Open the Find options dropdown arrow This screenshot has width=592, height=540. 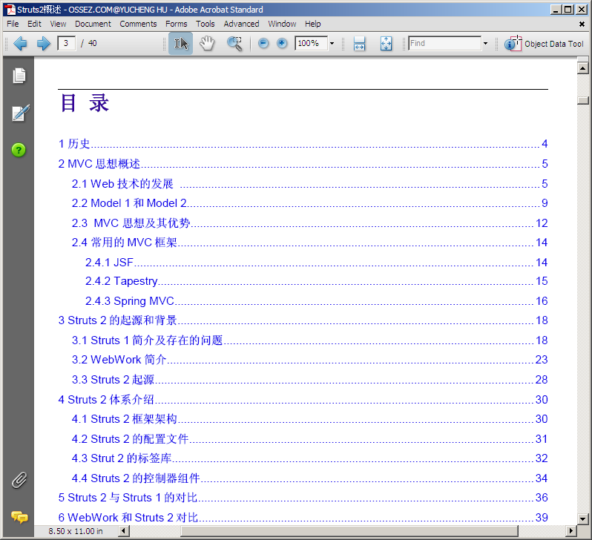tap(485, 44)
